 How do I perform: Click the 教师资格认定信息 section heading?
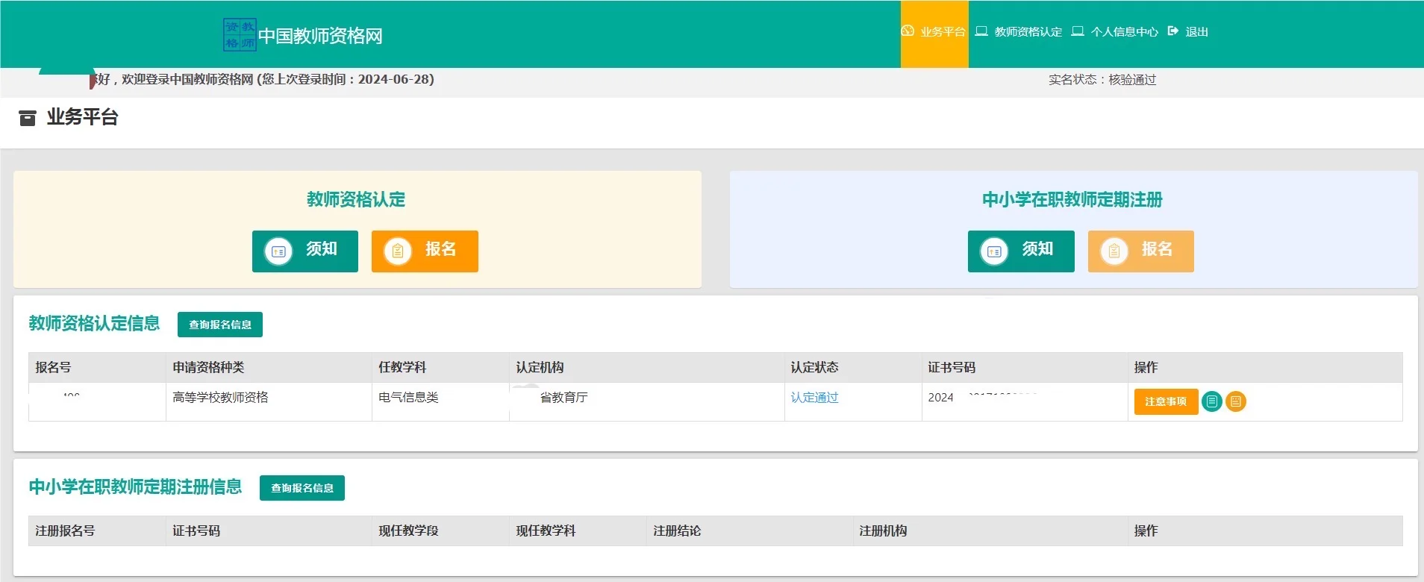click(94, 323)
